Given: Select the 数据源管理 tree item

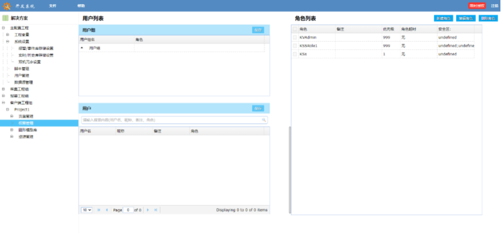Looking at the screenshot, I should (24, 83).
